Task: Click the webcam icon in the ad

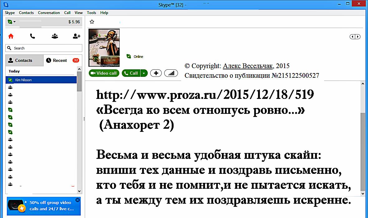Action: [x=16, y=206]
